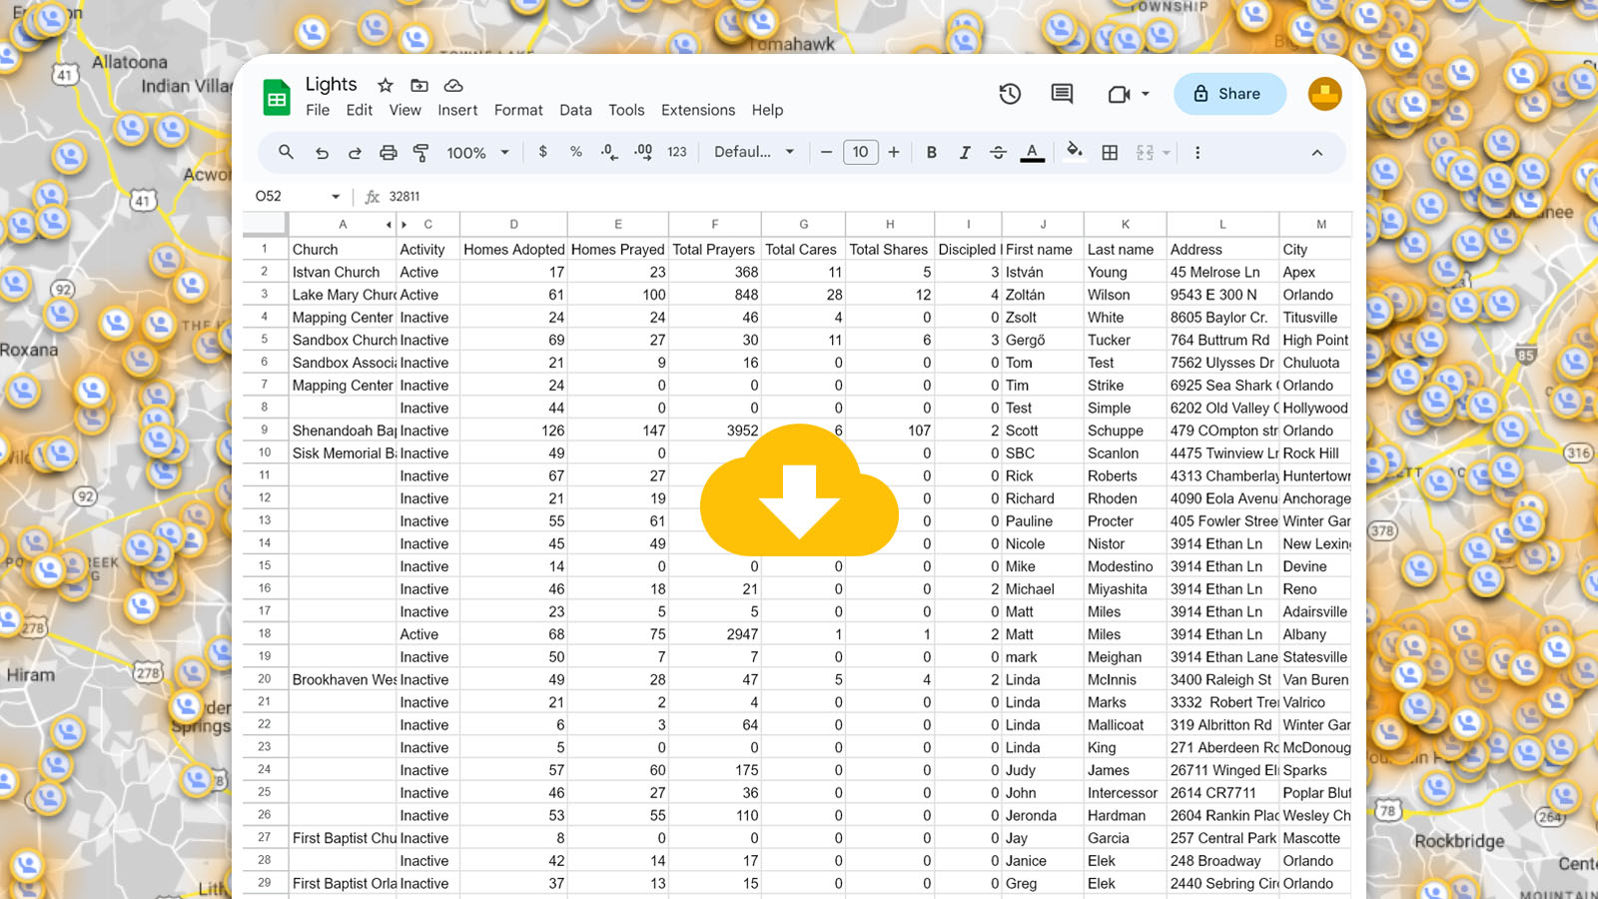Star the Lights spreadsheet
Screen dimensions: 1598x899
click(386, 85)
